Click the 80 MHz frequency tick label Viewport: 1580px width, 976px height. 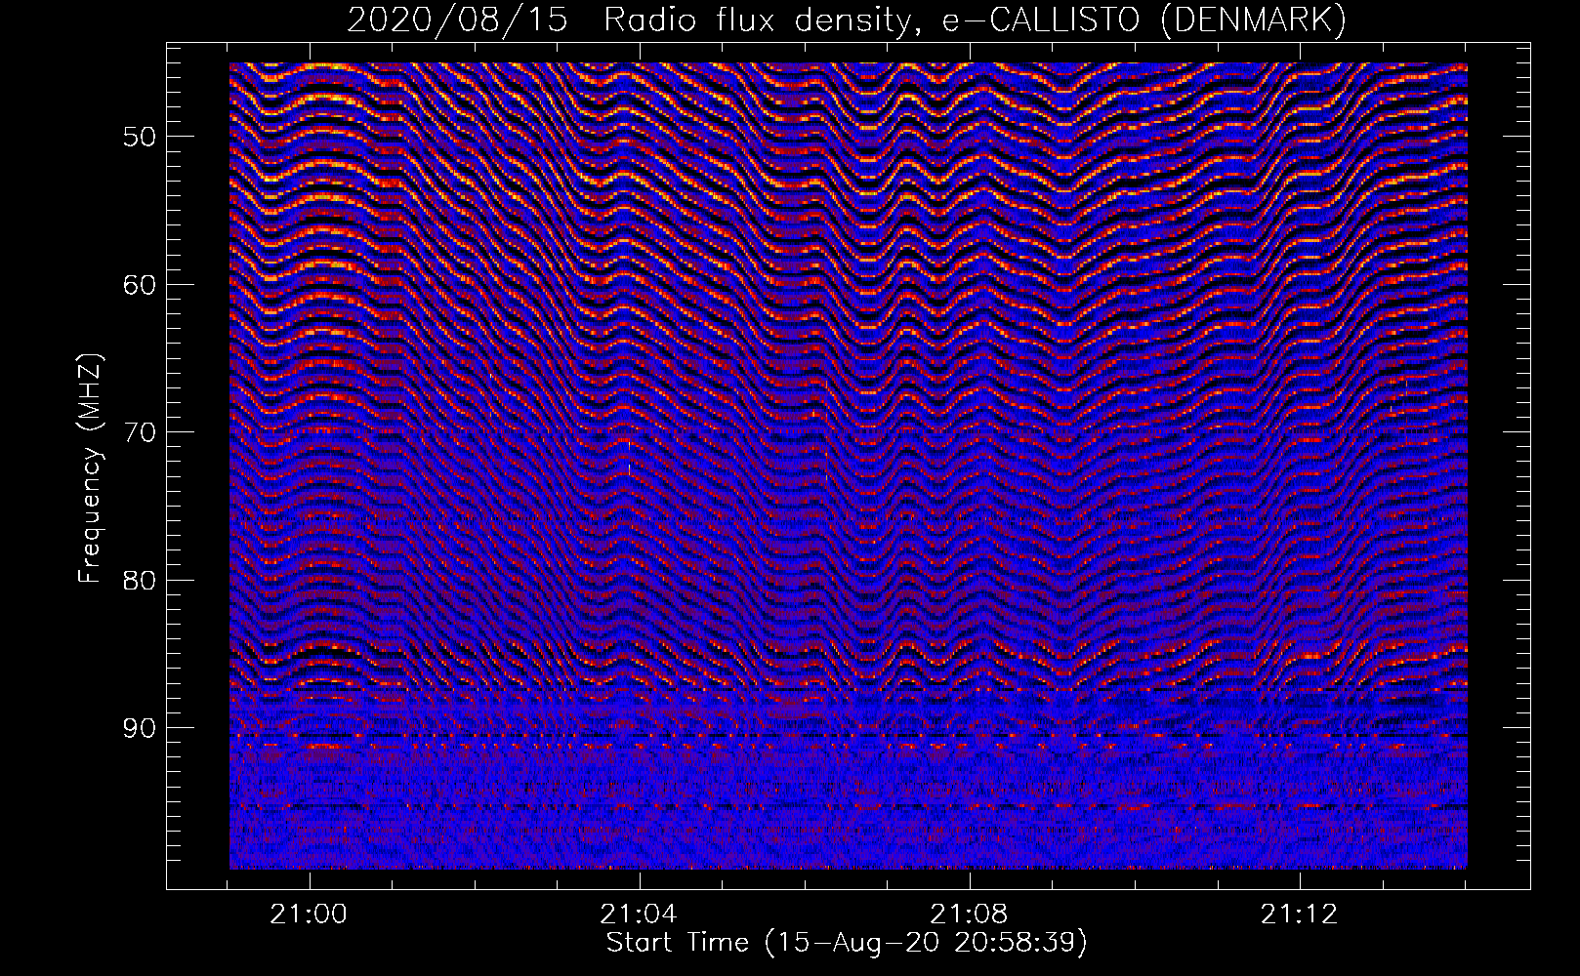click(x=140, y=581)
